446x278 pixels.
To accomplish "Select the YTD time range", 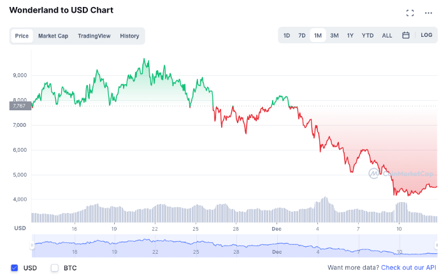I will click(368, 36).
